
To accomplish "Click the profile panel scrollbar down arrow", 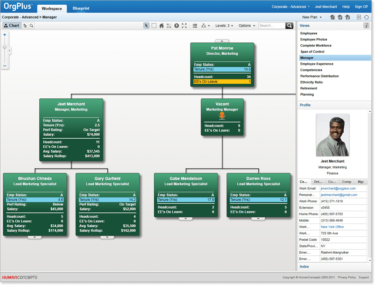I will point(369,260).
